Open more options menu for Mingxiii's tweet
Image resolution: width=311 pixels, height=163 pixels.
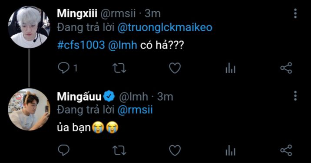pos(295,13)
